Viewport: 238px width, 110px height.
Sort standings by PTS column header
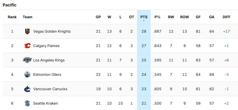[x=144, y=17]
